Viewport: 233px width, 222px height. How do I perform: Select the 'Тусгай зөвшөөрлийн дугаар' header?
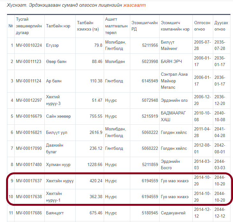coord(29,26)
